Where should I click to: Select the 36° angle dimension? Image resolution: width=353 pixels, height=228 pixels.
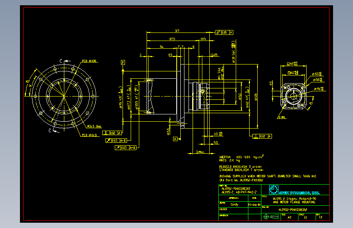pos(30,86)
